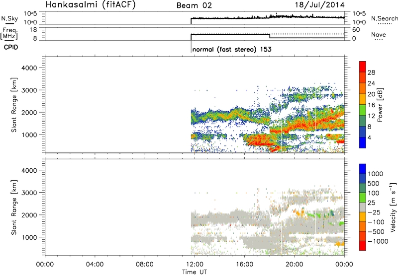Click the 18 tick on frequency axis
Screen dimensions: 398x275
click(33, 30)
